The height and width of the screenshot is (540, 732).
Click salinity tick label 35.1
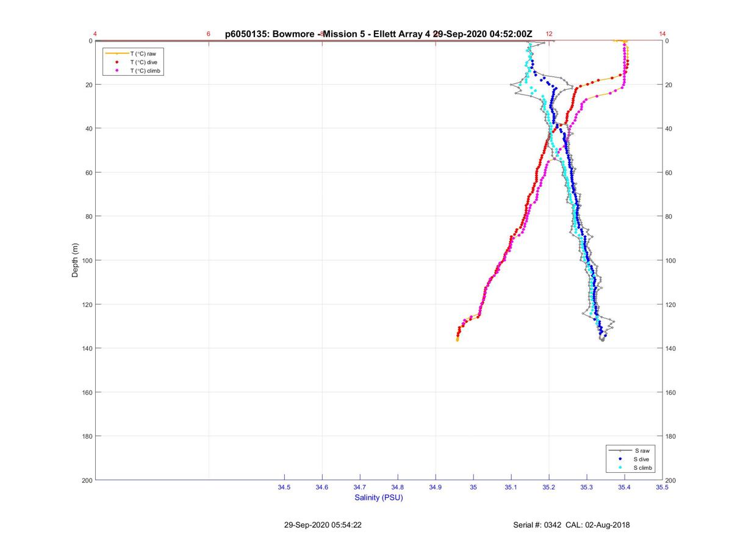(511, 487)
